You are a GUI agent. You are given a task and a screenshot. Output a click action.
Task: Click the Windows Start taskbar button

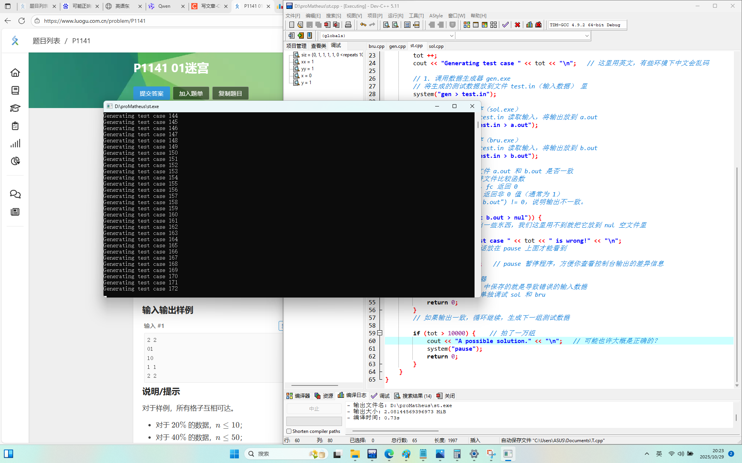point(234,454)
